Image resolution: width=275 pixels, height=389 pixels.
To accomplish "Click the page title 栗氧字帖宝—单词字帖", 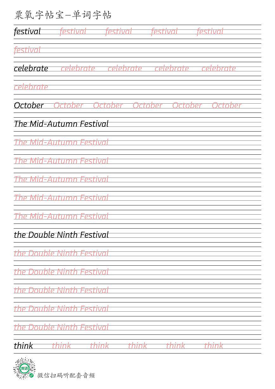I will (63, 15).
